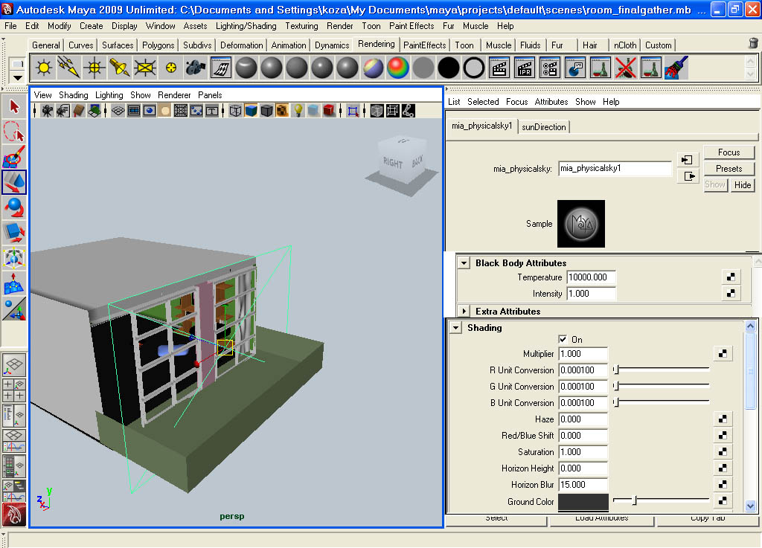This screenshot has width=762, height=548.
Task: Switch to four view layout
Action: [x=14, y=390]
